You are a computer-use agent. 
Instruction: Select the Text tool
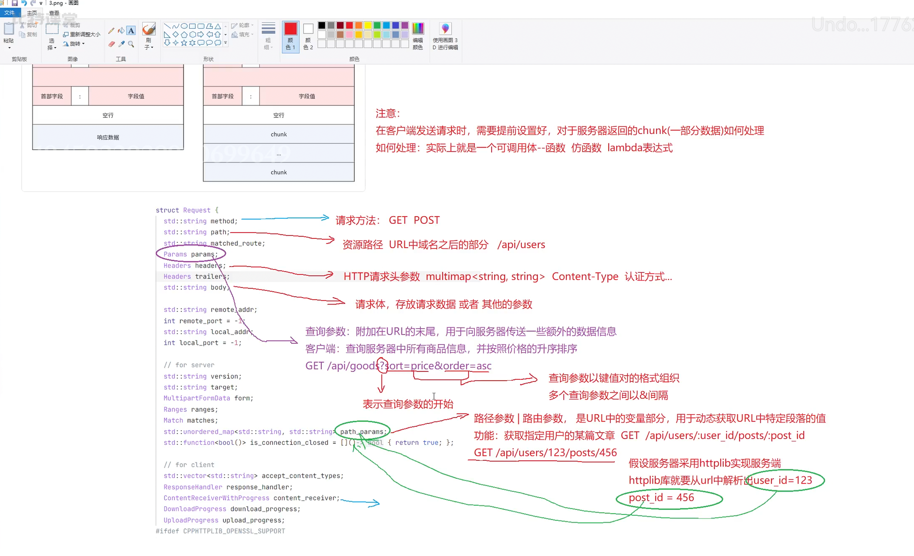[130, 31]
